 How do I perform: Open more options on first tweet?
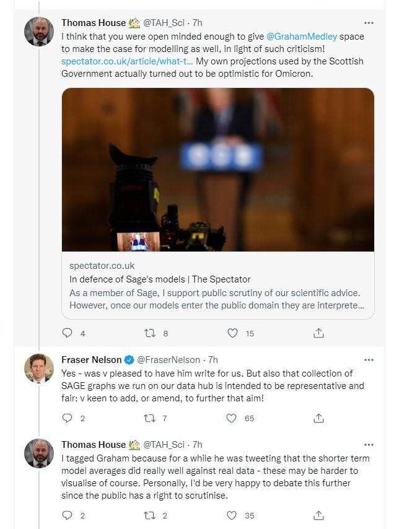pos(369,23)
